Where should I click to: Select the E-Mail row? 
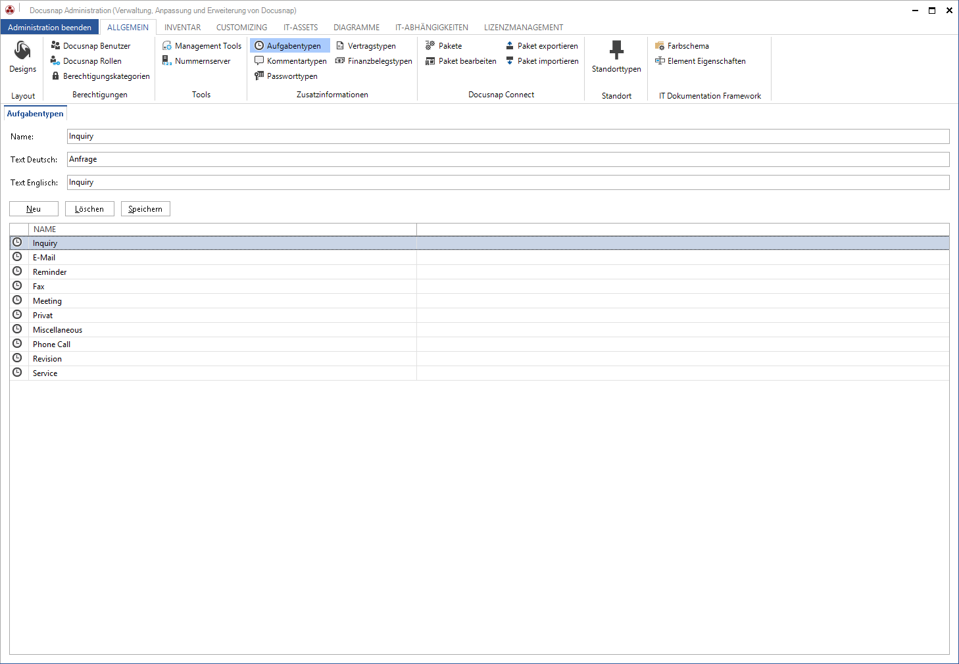[479, 257]
